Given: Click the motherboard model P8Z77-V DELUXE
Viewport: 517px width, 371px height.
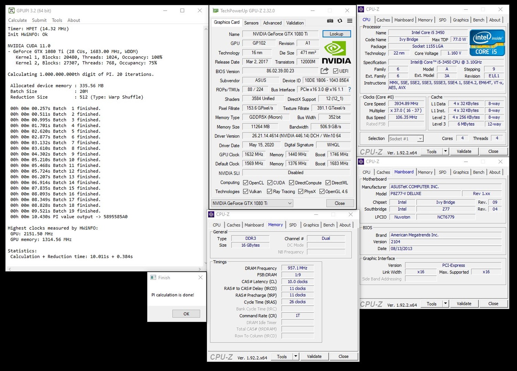Looking at the screenshot, I should pos(425,194).
